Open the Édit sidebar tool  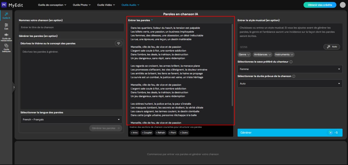click(x=6, y=26)
